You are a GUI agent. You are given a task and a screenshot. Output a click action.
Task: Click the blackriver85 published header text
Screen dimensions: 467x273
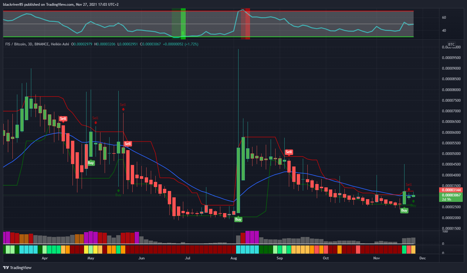pyautogui.click(x=61, y=5)
